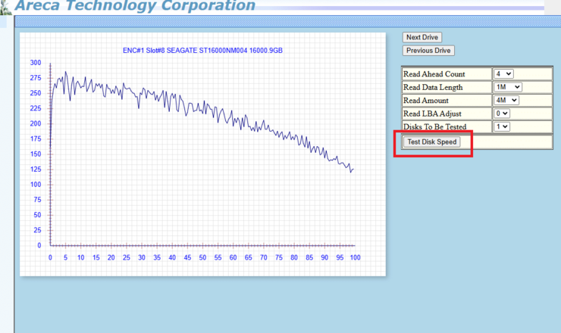Switch to the Previous Drive

428,51
